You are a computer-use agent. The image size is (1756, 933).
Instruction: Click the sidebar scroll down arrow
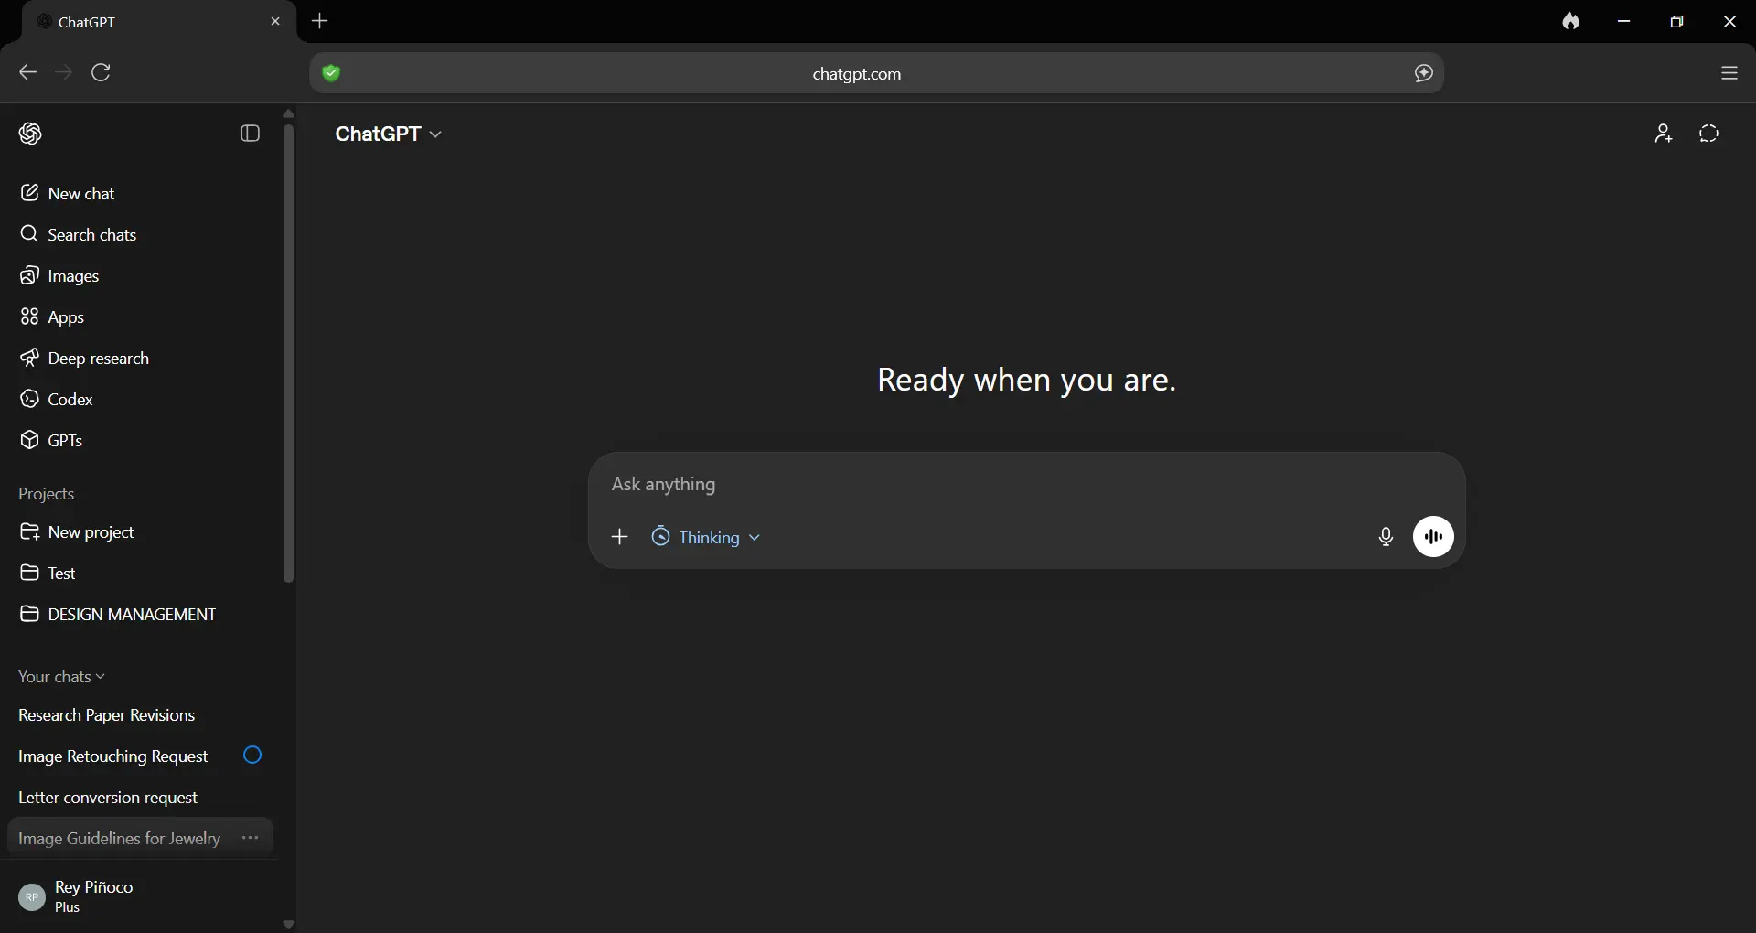(x=288, y=925)
